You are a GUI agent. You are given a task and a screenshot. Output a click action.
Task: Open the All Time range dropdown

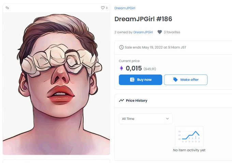(146, 119)
